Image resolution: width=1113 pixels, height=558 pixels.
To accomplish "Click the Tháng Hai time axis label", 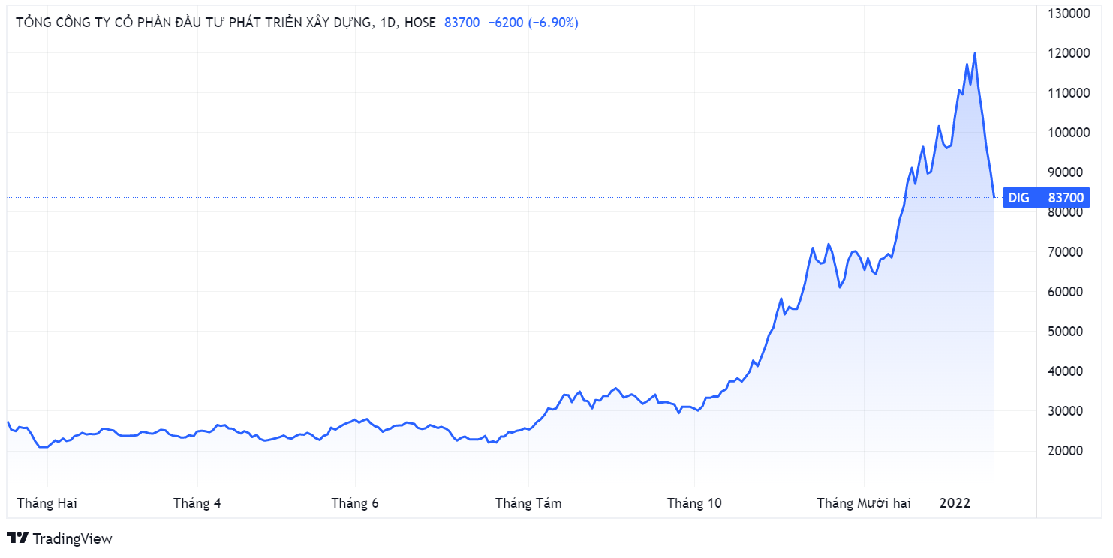I will point(47,503).
